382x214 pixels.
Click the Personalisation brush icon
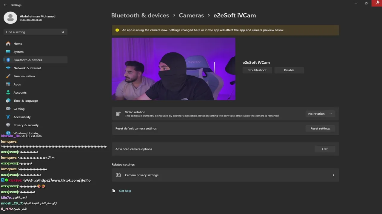[8, 76]
